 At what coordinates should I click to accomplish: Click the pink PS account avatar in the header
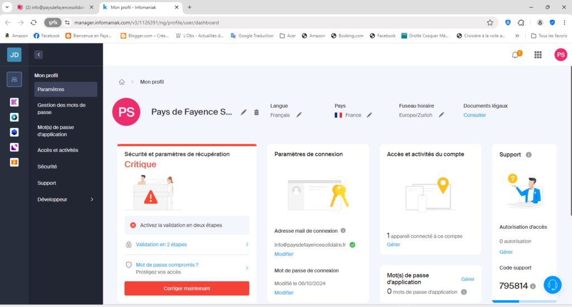click(x=560, y=55)
